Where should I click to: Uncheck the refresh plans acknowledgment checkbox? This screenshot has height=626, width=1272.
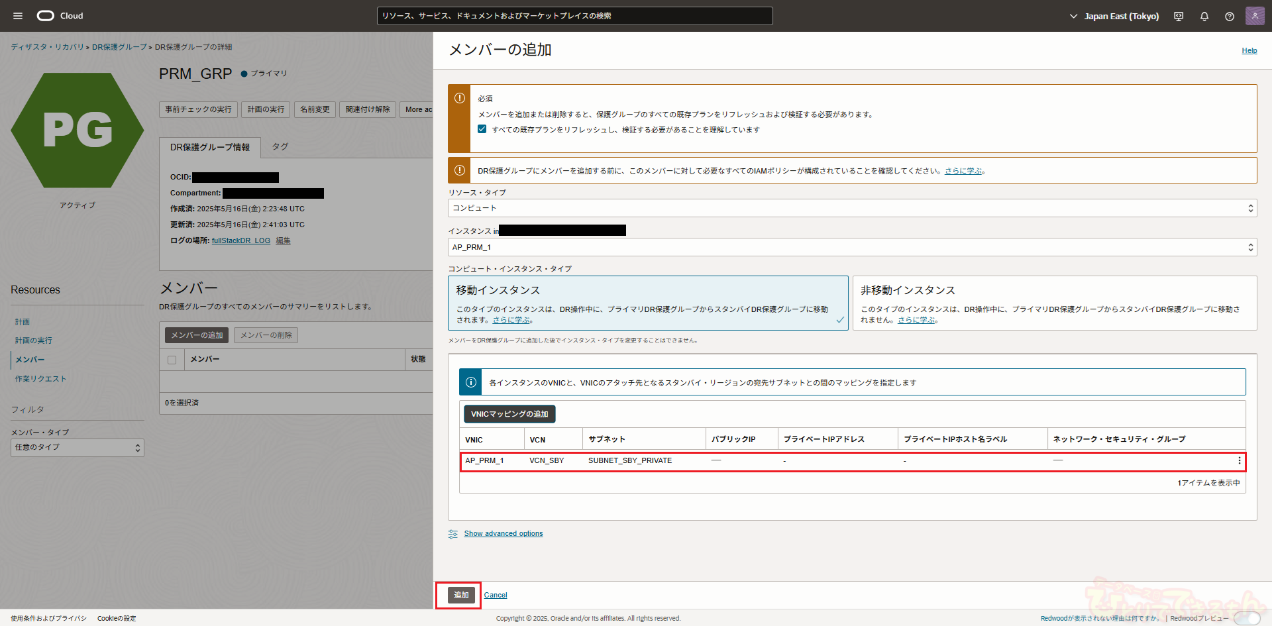[x=482, y=129]
